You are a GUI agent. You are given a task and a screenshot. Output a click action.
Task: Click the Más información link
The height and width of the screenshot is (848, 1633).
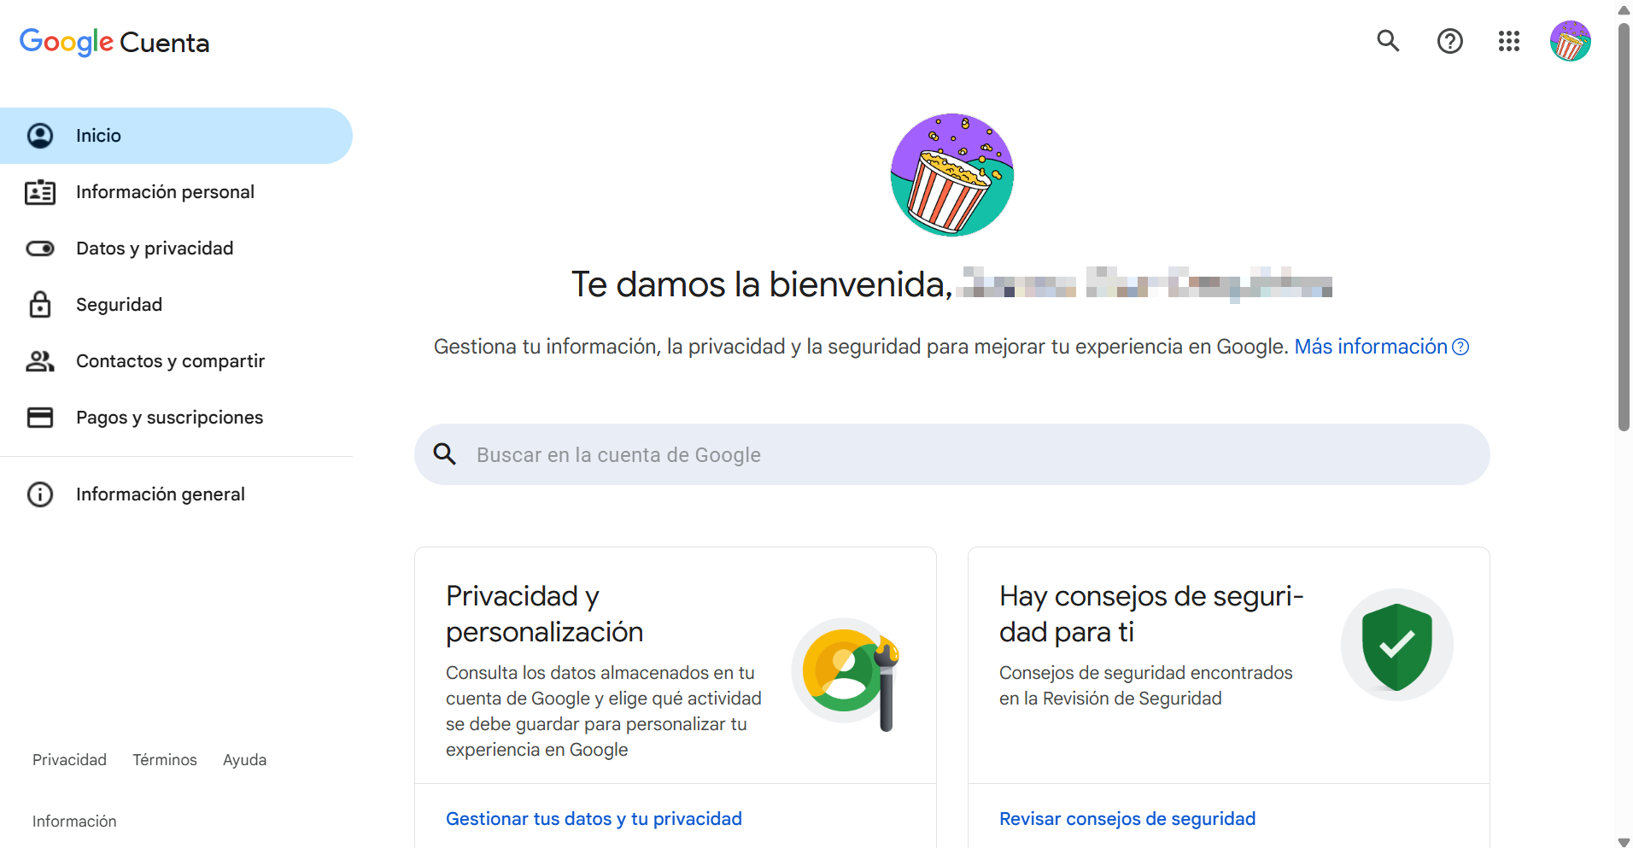click(x=1370, y=347)
